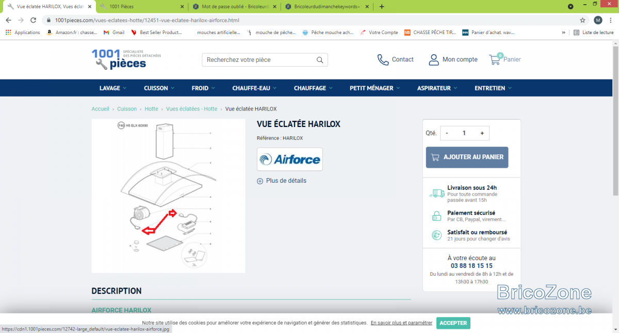Open the Chrome profile avatar M
Viewport: 619px width, 333px height.
pos(598,20)
